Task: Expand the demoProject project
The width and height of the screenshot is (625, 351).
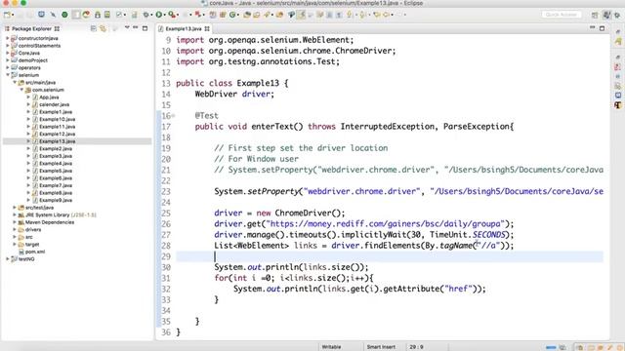Action: (x=8, y=60)
